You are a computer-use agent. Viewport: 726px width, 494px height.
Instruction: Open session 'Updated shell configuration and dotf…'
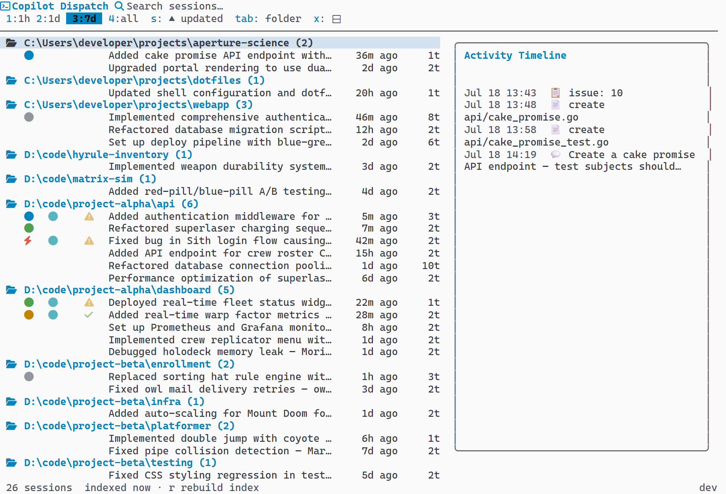(x=220, y=93)
